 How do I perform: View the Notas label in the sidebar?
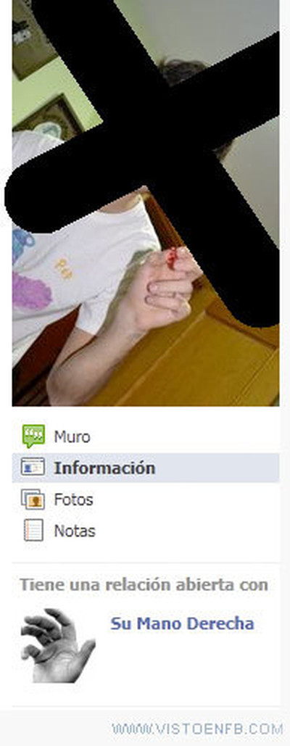75,531
